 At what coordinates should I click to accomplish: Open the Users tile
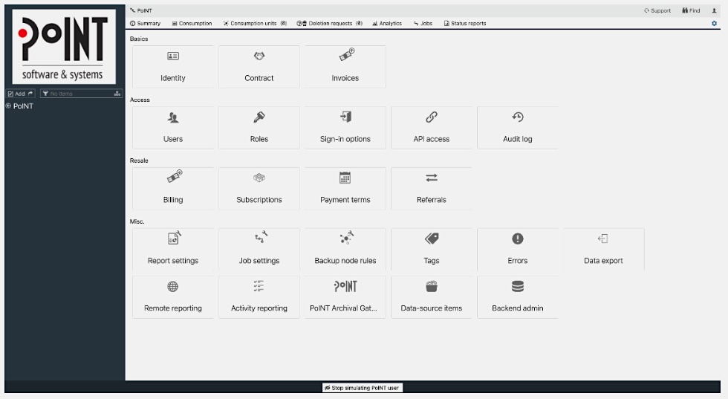point(172,127)
